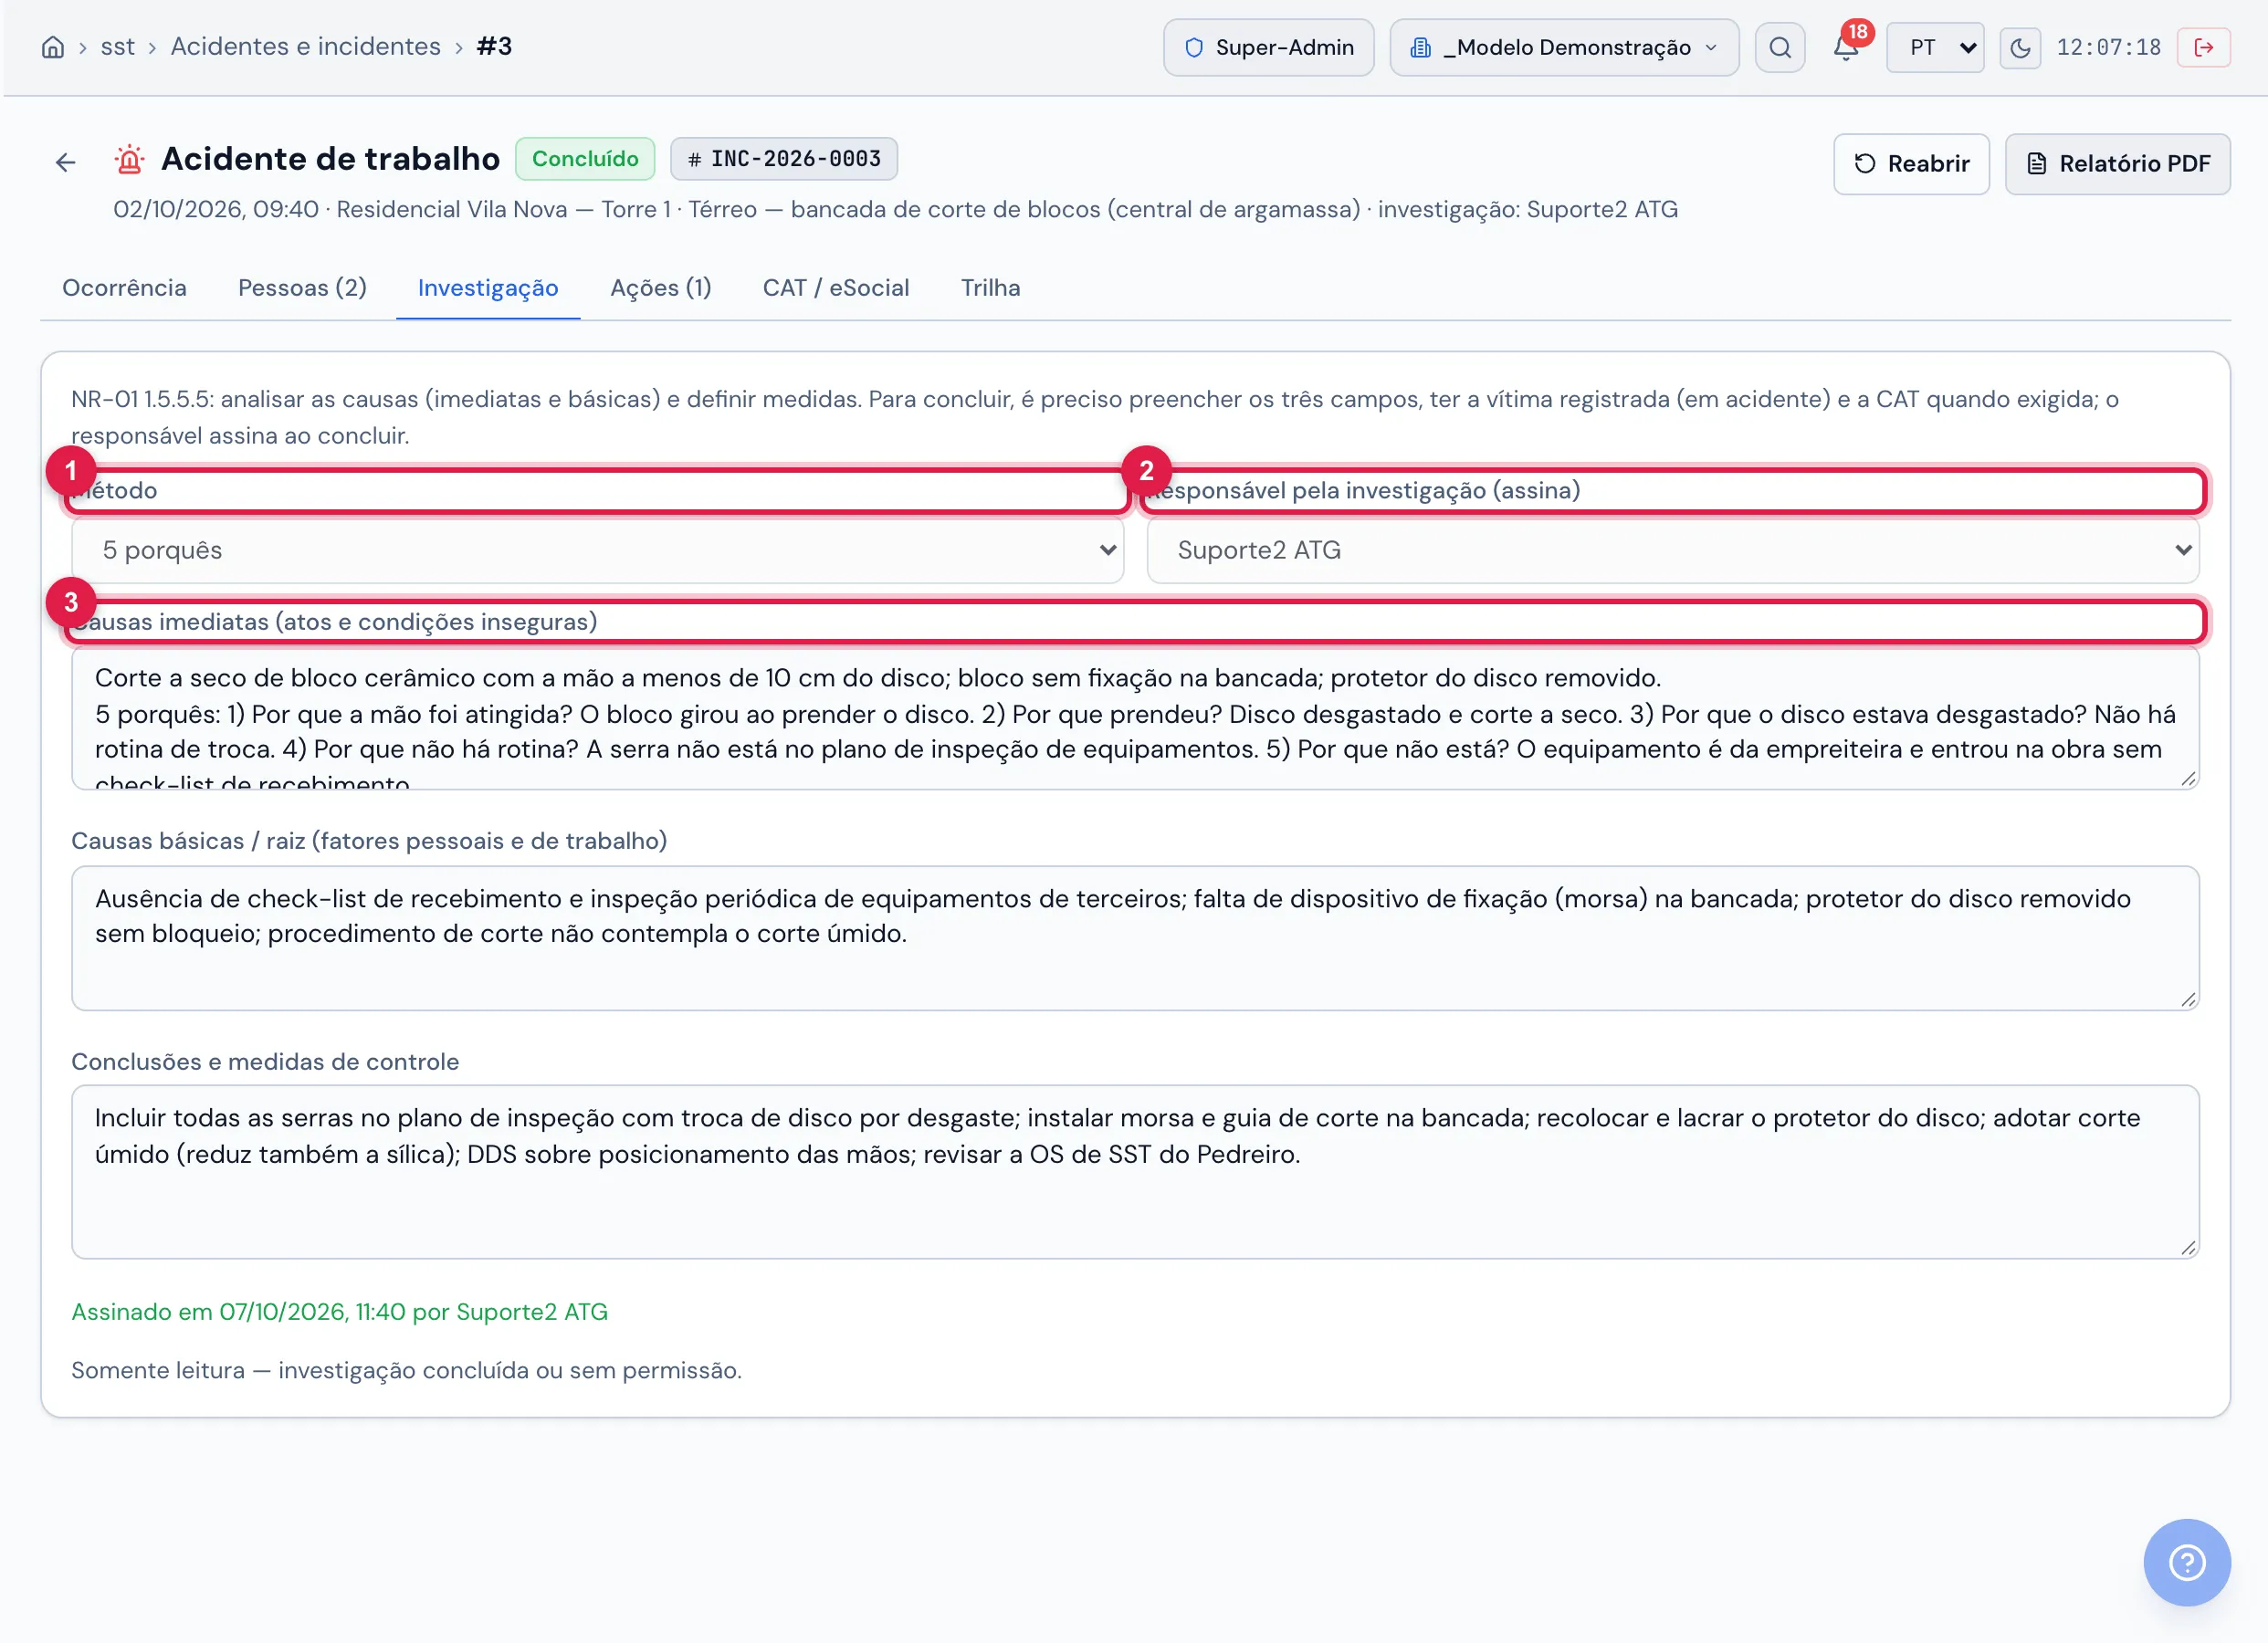Image resolution: width=2268 pixels, height=1643 pixels.
Task: Click the Super-Admin shield badge
Action: pyautogui.click(x=1268, y=47)
